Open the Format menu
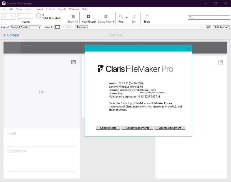This screenshot has height=182, width=231. point(38,9)
